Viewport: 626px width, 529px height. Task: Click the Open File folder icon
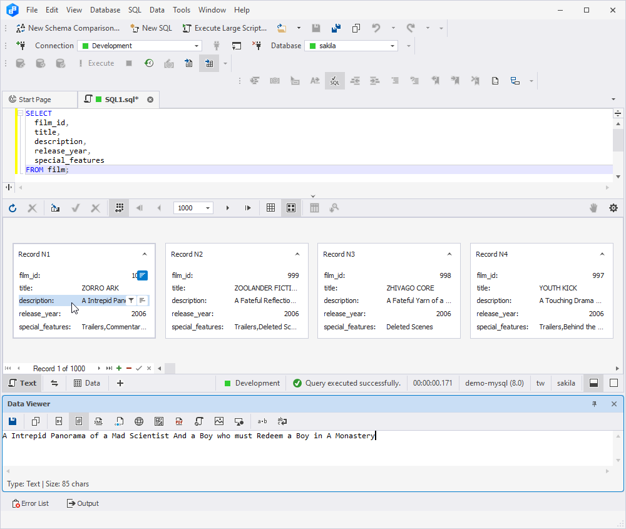[x=282, y=28]
